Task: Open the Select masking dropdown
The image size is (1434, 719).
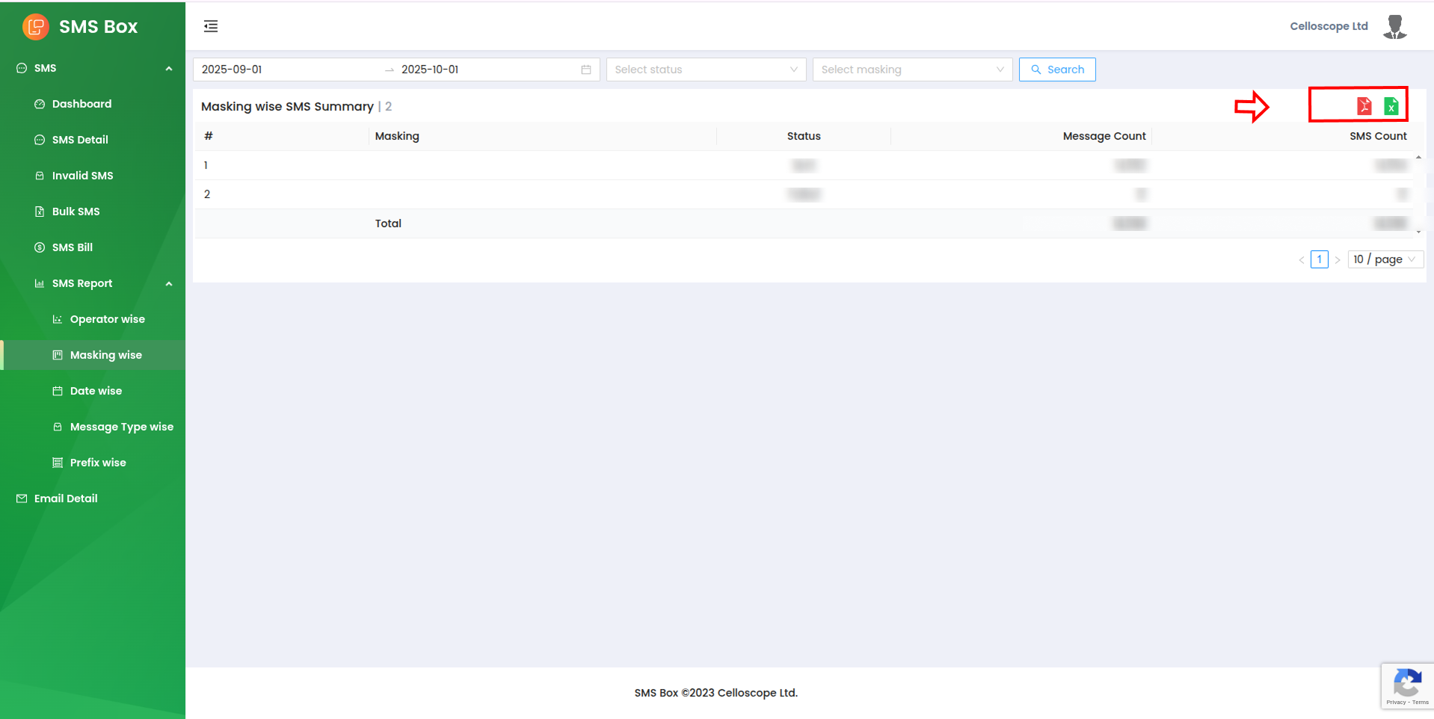Action: coord(911,70)
